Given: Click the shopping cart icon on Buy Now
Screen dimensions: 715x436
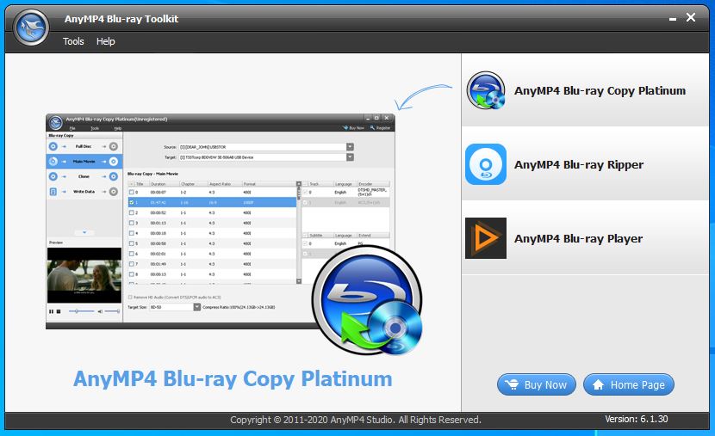Looking at the screenshot, I should (x=512, y=384).
